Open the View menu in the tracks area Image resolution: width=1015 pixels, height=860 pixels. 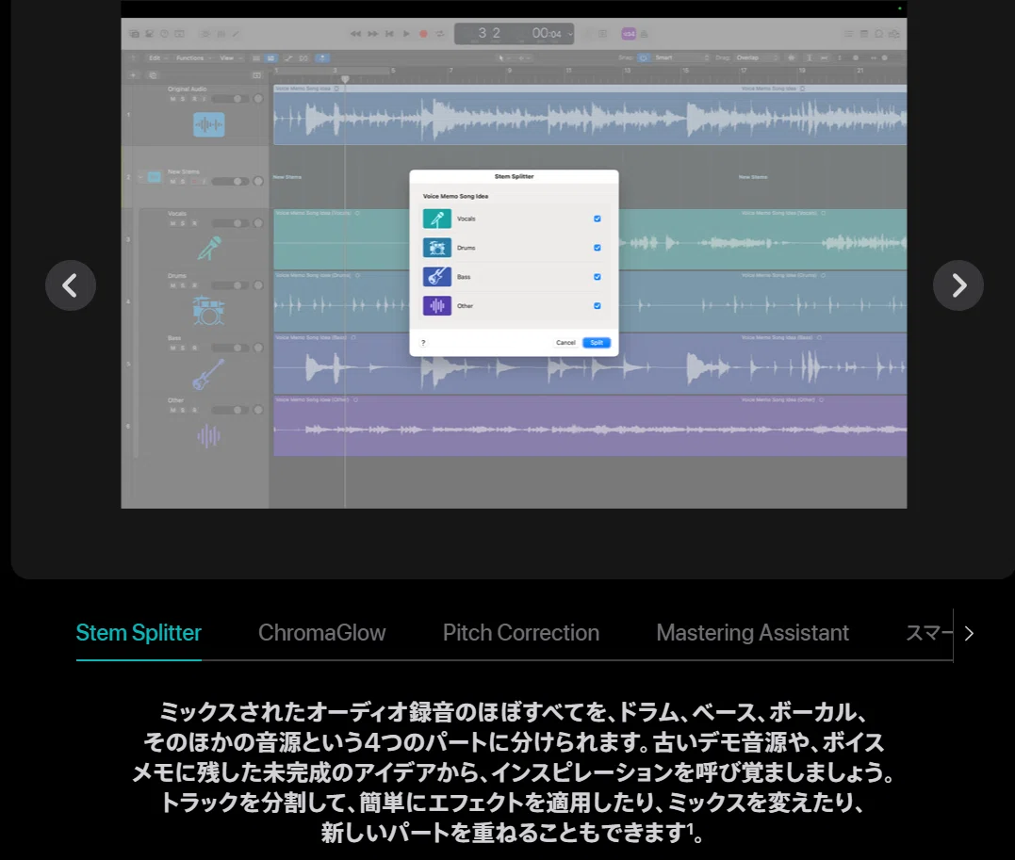[x=230, y=57]
